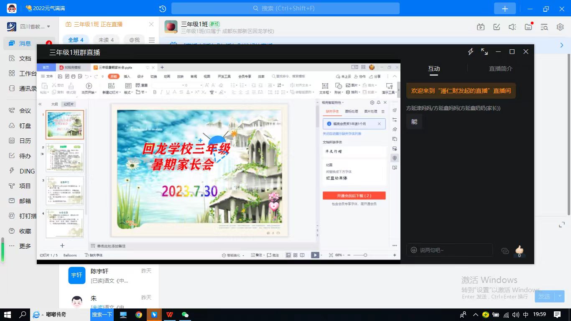571x321 pixels.
Task: Click 关闭自动显示缺失字体列表 link
Action: pos(342,134)
